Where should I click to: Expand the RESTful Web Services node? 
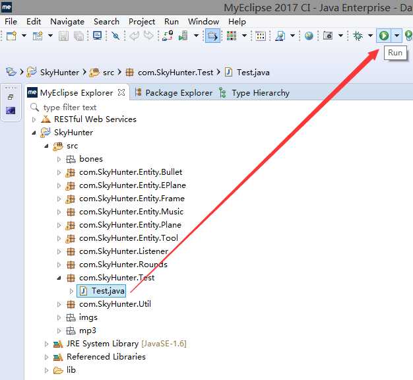[x=34, y=120]
